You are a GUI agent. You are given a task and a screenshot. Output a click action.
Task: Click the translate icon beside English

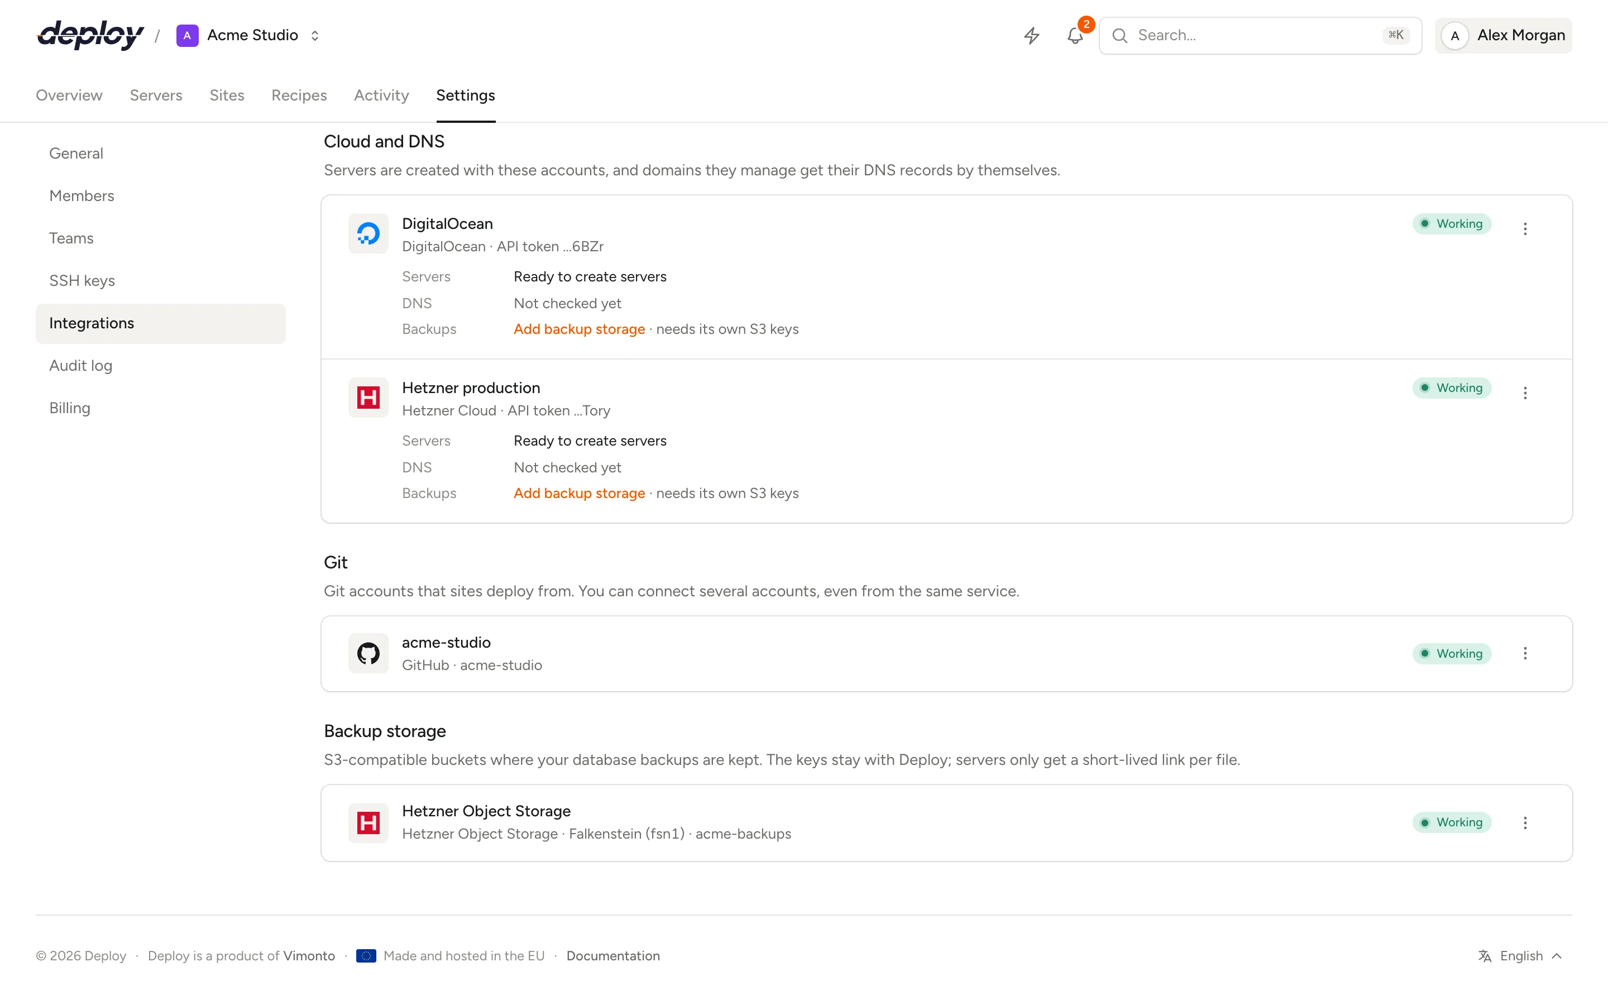pos(1485,956)
